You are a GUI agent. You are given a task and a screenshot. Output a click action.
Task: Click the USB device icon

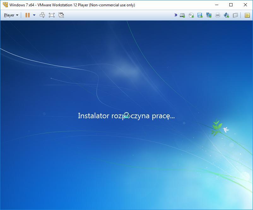click(235, 15)
